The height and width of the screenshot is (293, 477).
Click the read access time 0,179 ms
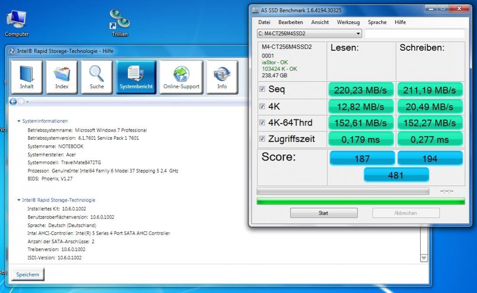(361, 140)
